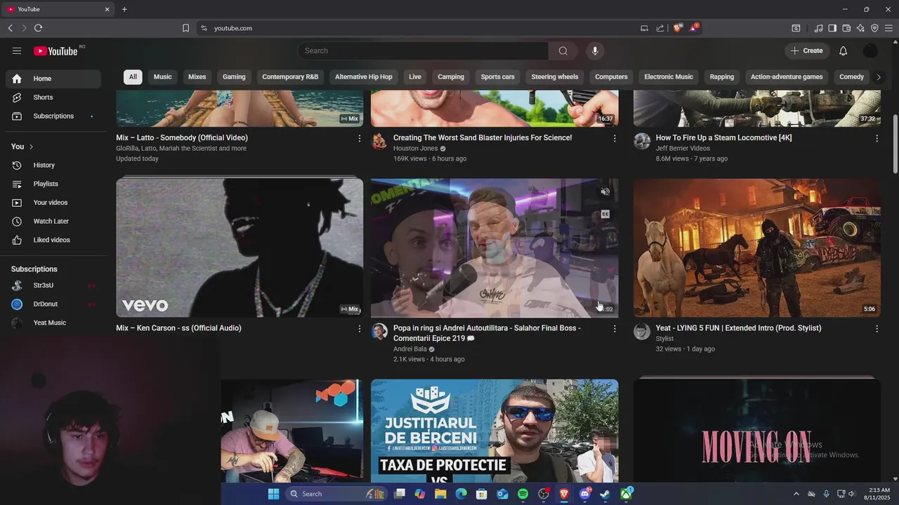The width and height of the screenshot is (899, 505).
Task: Show more filter chips with right arrow
Action: (x=879, y=77)
